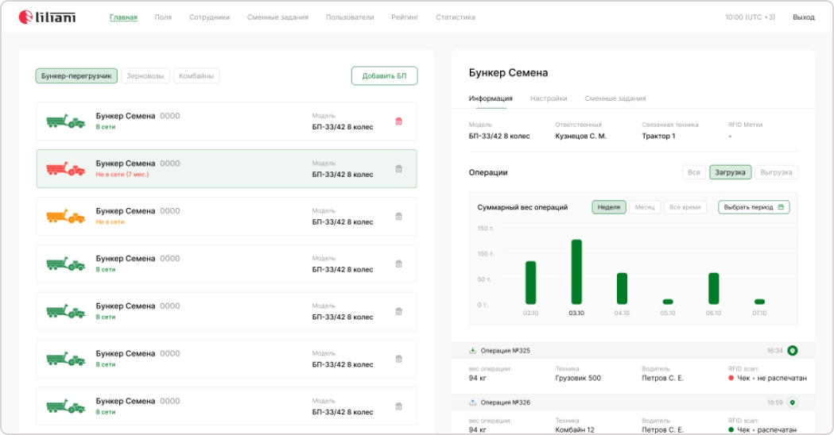
Task: Show chart for Все время
Action: point(685,207)
